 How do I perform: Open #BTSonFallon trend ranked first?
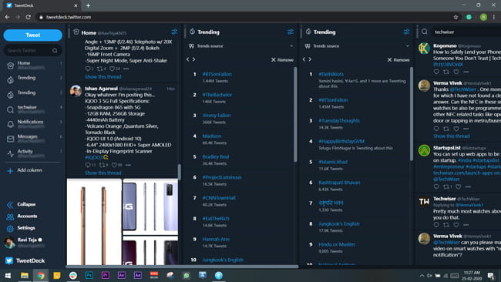(217, 74)
